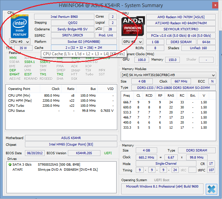Select the ASUS K54HR motherboard field

71,138
